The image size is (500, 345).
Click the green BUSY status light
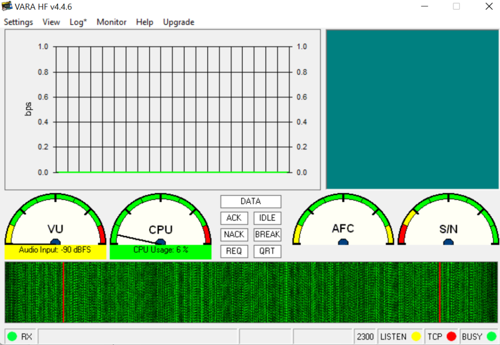tap(491, 337)
